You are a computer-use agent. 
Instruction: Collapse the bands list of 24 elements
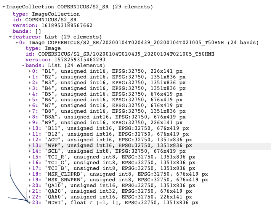point(23,66)
